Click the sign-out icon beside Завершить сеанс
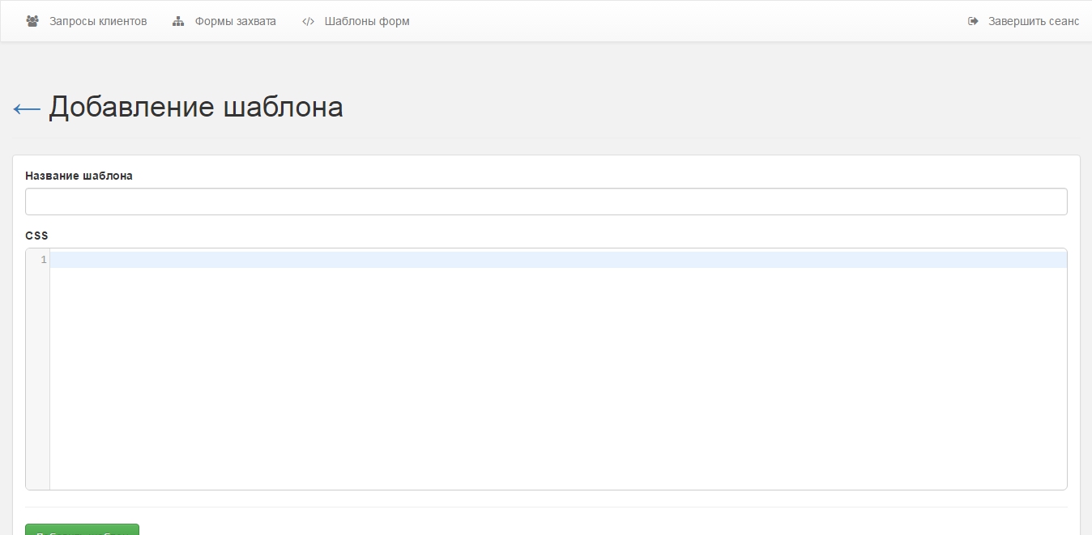 pyautogui.click(x=973, y=21)
